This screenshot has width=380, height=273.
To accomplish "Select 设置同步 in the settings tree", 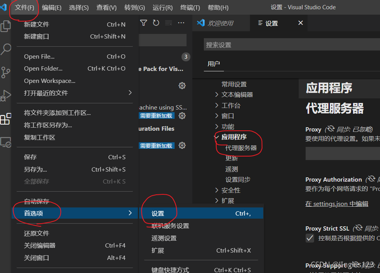I will click(238, 179).
